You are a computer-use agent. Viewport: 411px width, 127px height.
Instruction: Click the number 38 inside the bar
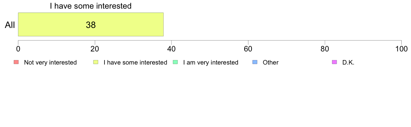click(x=91, y=25)
